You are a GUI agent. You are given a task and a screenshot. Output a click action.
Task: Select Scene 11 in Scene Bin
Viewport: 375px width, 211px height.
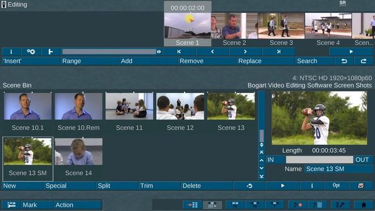point(129,106)
